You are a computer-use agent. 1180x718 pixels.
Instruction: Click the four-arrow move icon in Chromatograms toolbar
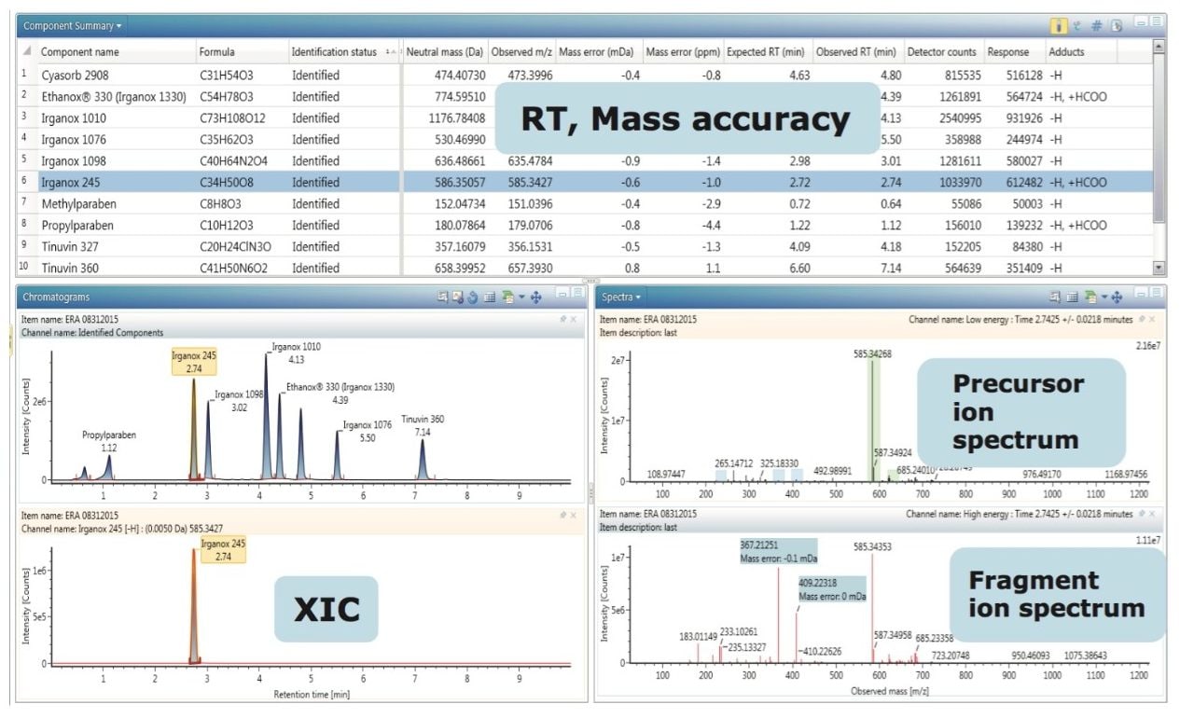tap(535, 297)
